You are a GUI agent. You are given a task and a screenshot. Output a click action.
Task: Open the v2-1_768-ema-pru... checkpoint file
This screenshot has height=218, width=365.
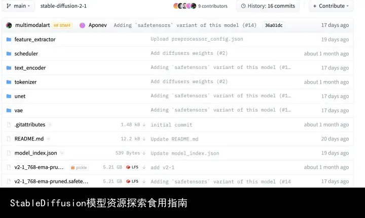tap(39, 167)
